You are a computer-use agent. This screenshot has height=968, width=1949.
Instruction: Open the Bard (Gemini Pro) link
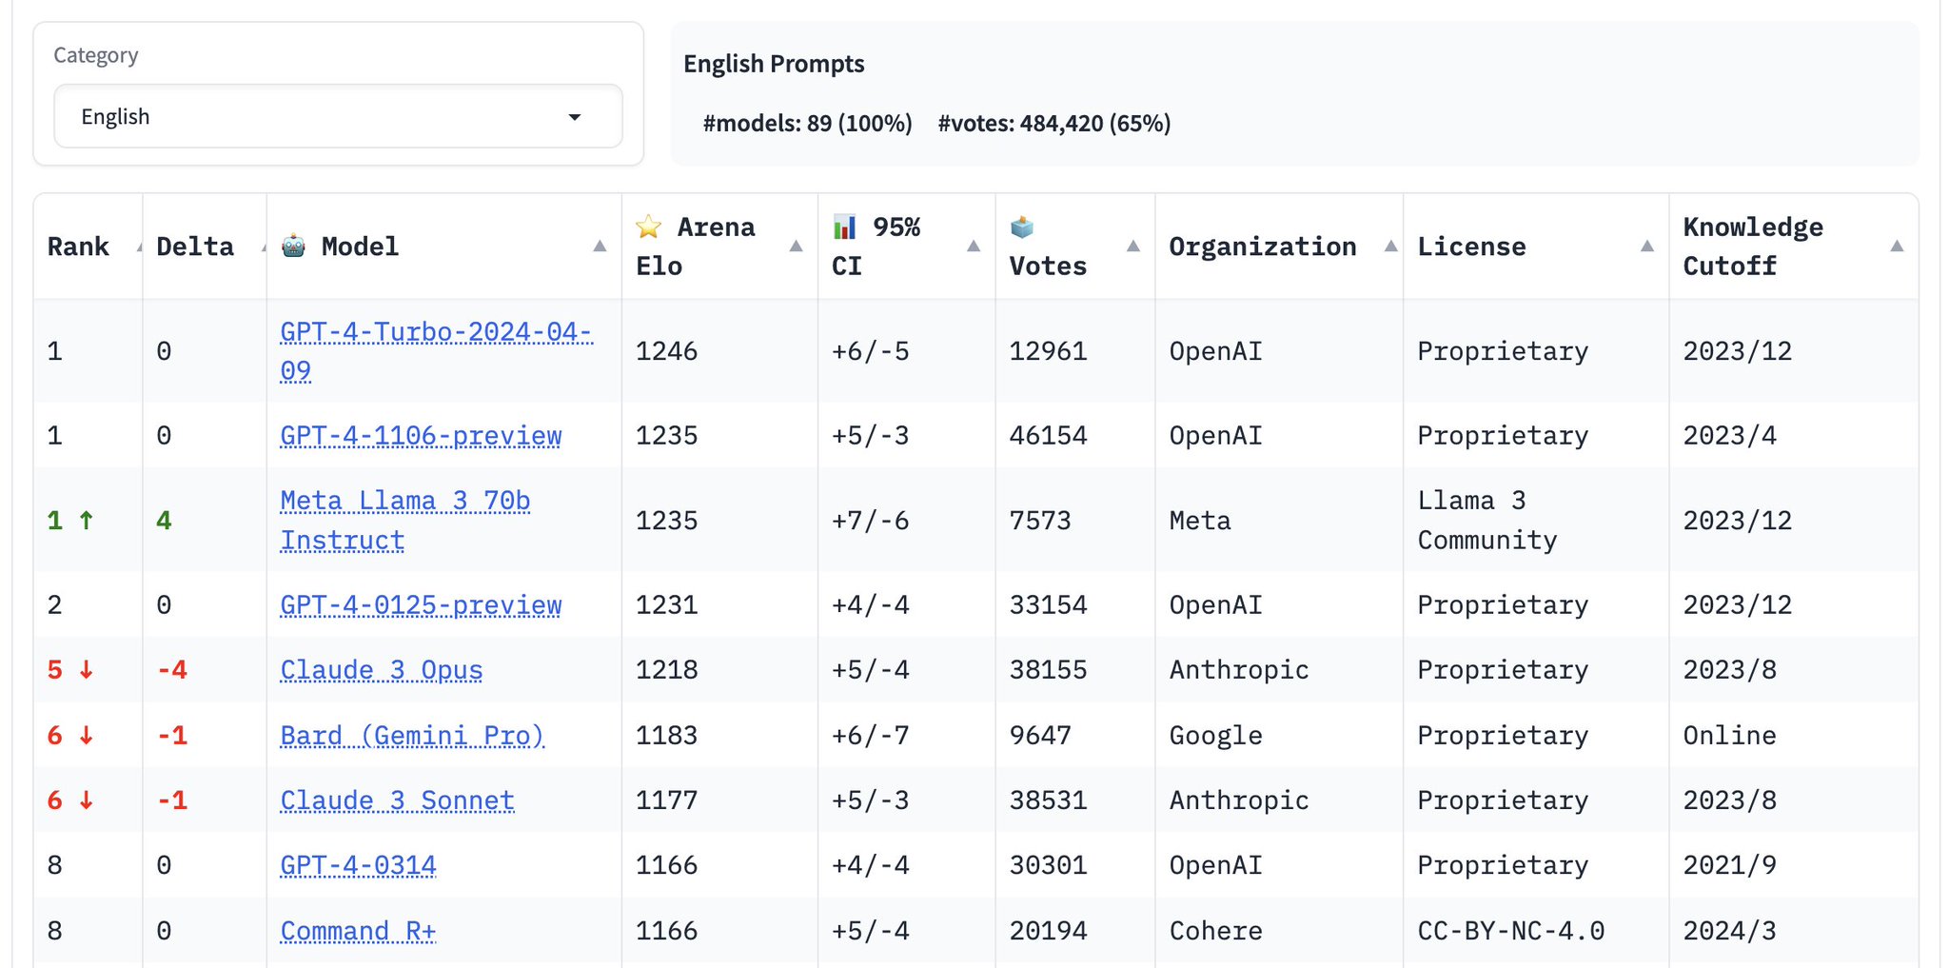[412, 735]
